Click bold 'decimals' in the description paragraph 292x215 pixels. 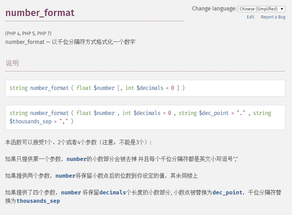113,192
